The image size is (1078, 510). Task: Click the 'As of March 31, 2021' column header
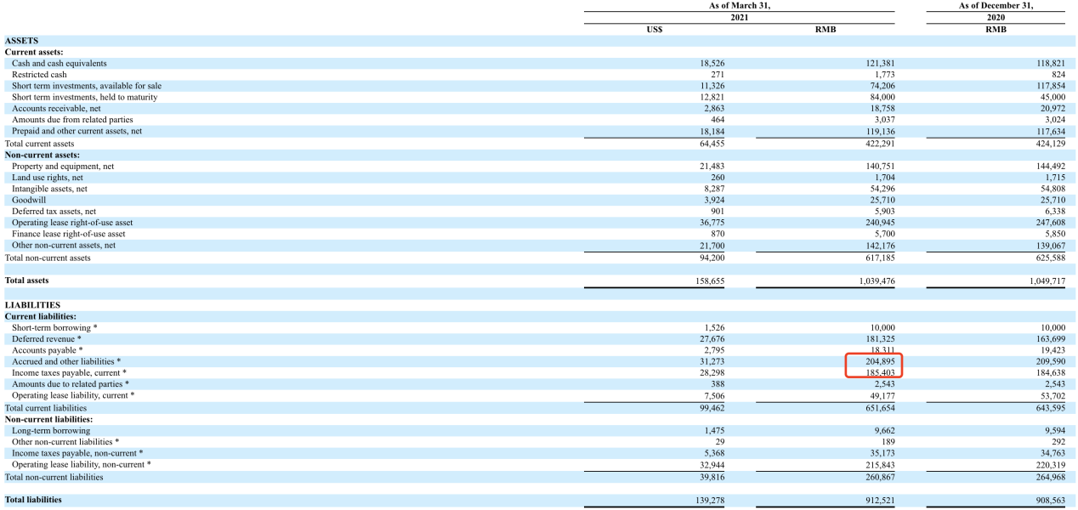click(739, 11)
